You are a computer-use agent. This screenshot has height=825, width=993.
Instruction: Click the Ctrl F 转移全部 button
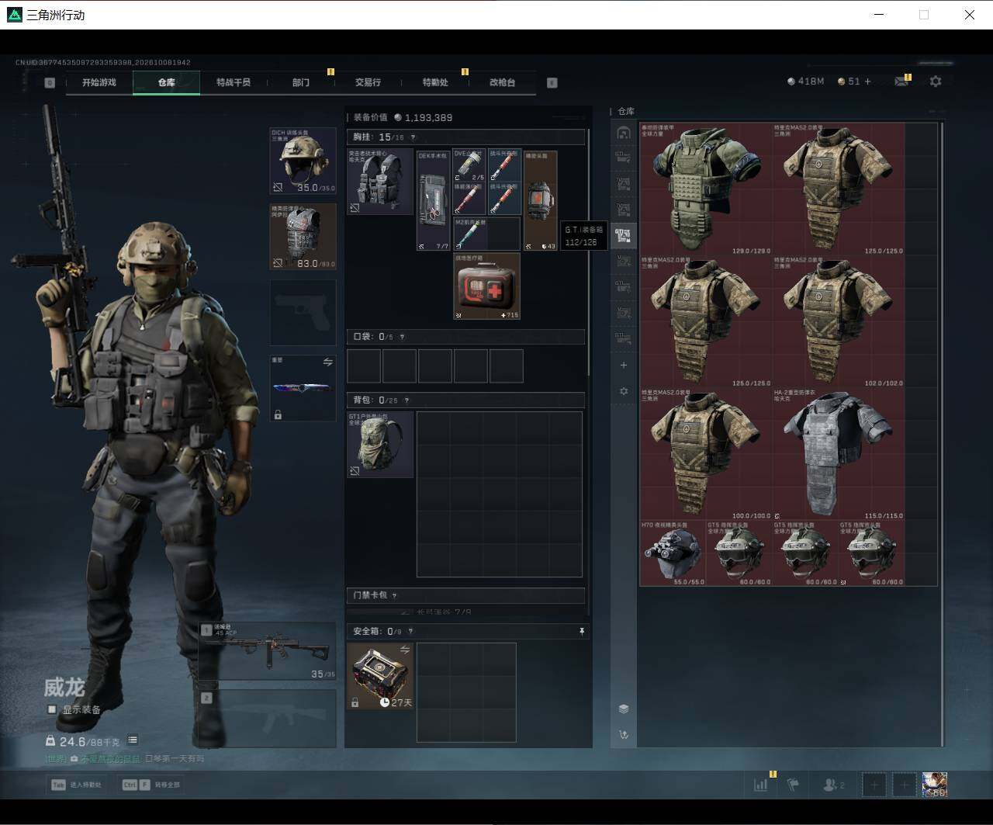point(151,785)
